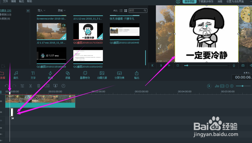The width and height of the screenshot is (252, 143).
Task: Open the speed and duration clock icon
Action: pos(63,86)
